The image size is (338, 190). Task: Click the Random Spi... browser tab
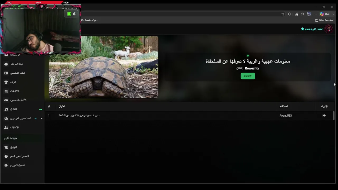[89, 20]
